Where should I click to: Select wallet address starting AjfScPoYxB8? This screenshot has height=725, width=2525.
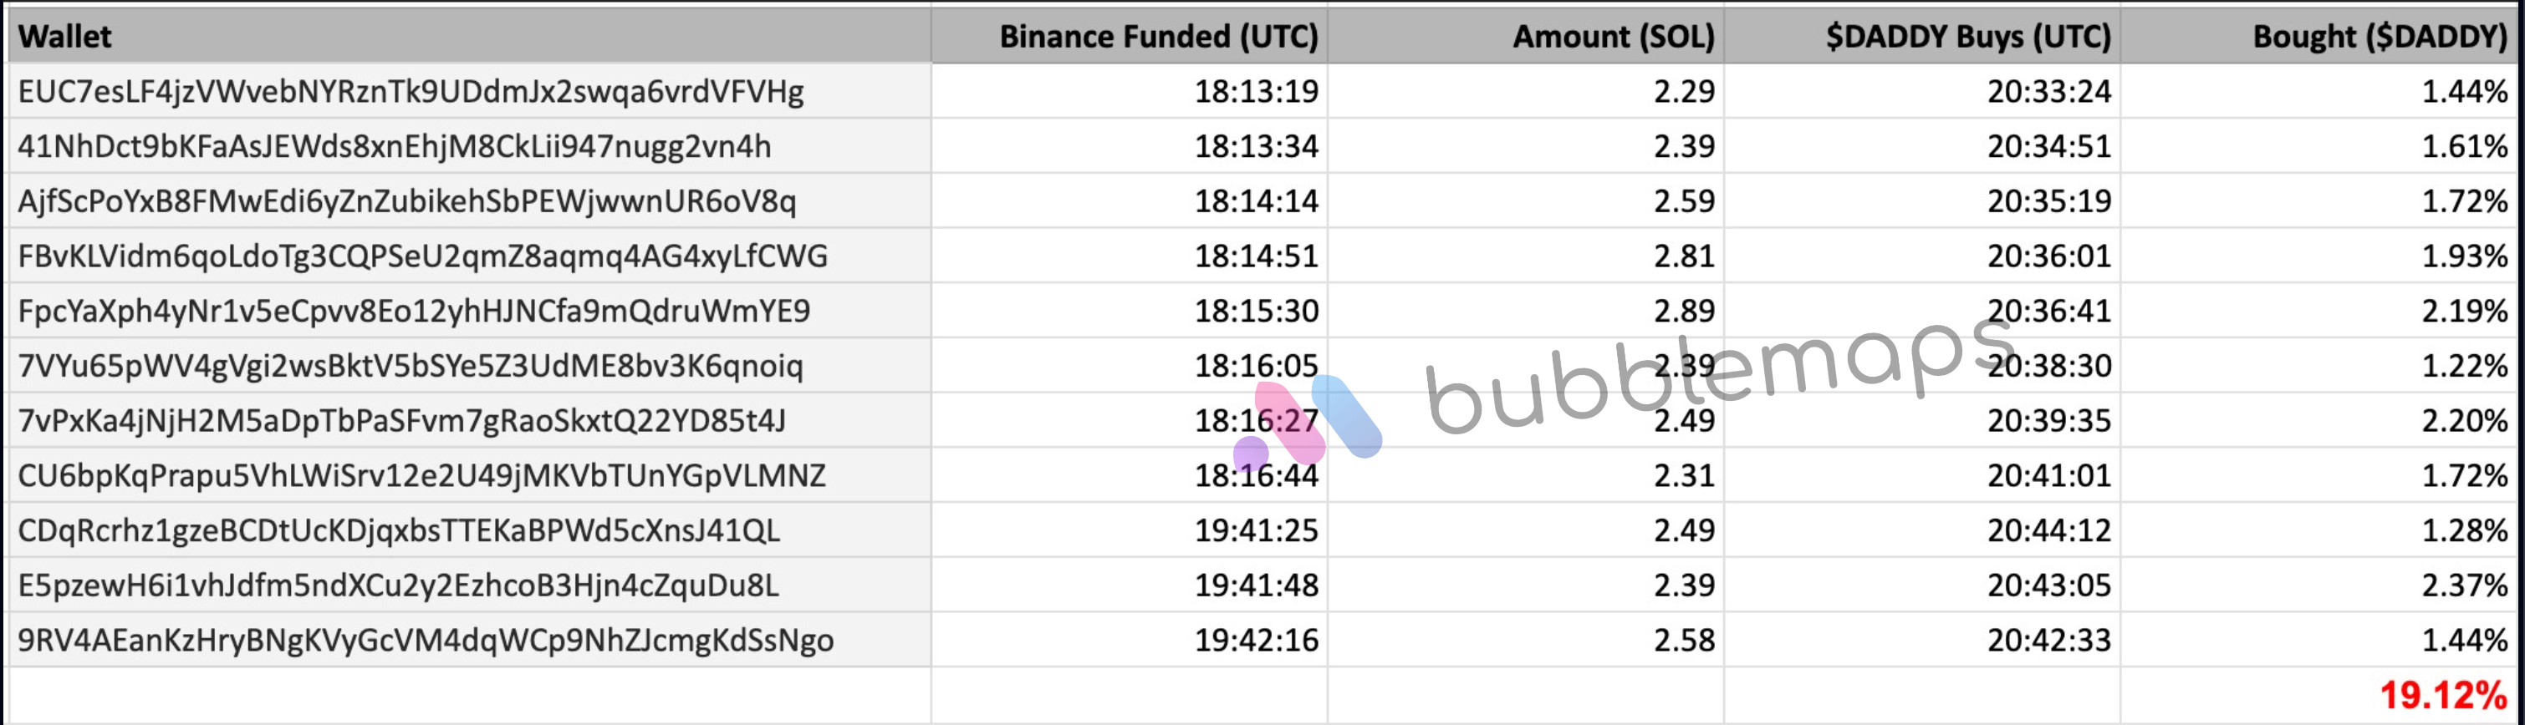pos(407,200)
